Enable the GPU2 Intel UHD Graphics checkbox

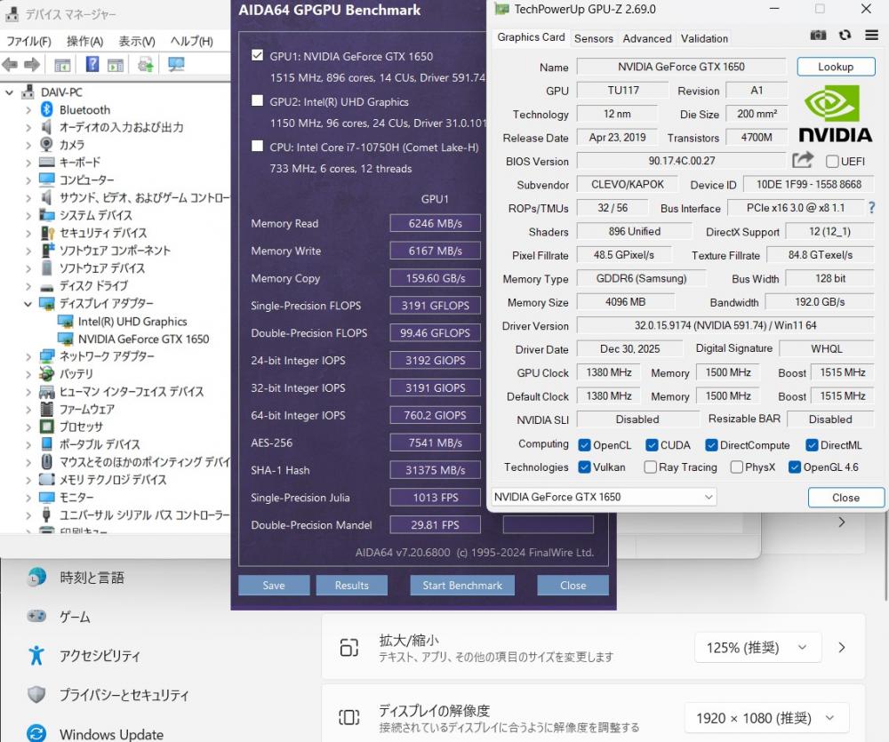coord(258,101)
